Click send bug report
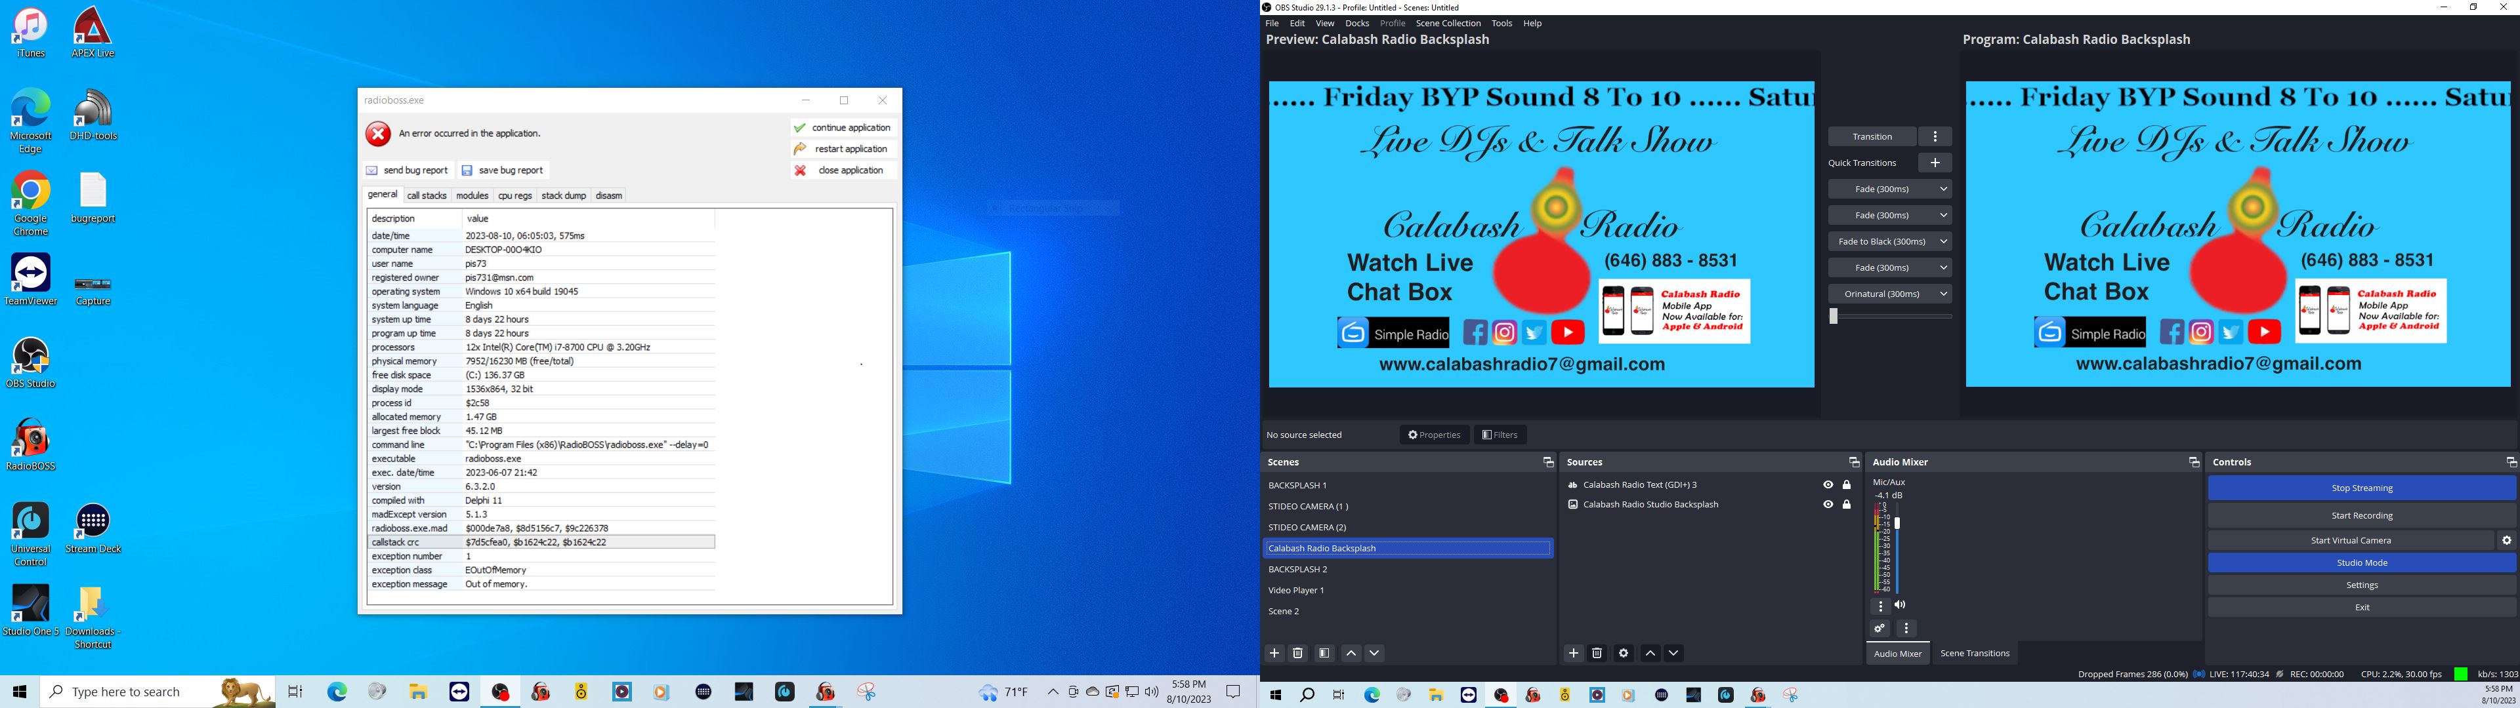The image size is (2520, 708). coord(407,170)
